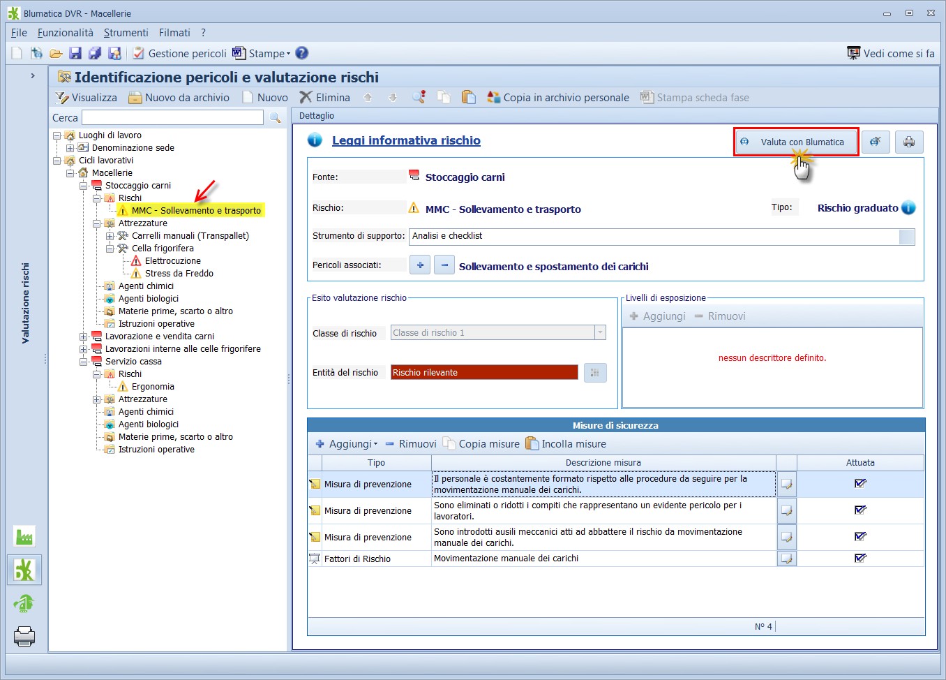Click the move up arrow icon
Image resolution: width=946 pixels, height=680 pixels.
368,98
